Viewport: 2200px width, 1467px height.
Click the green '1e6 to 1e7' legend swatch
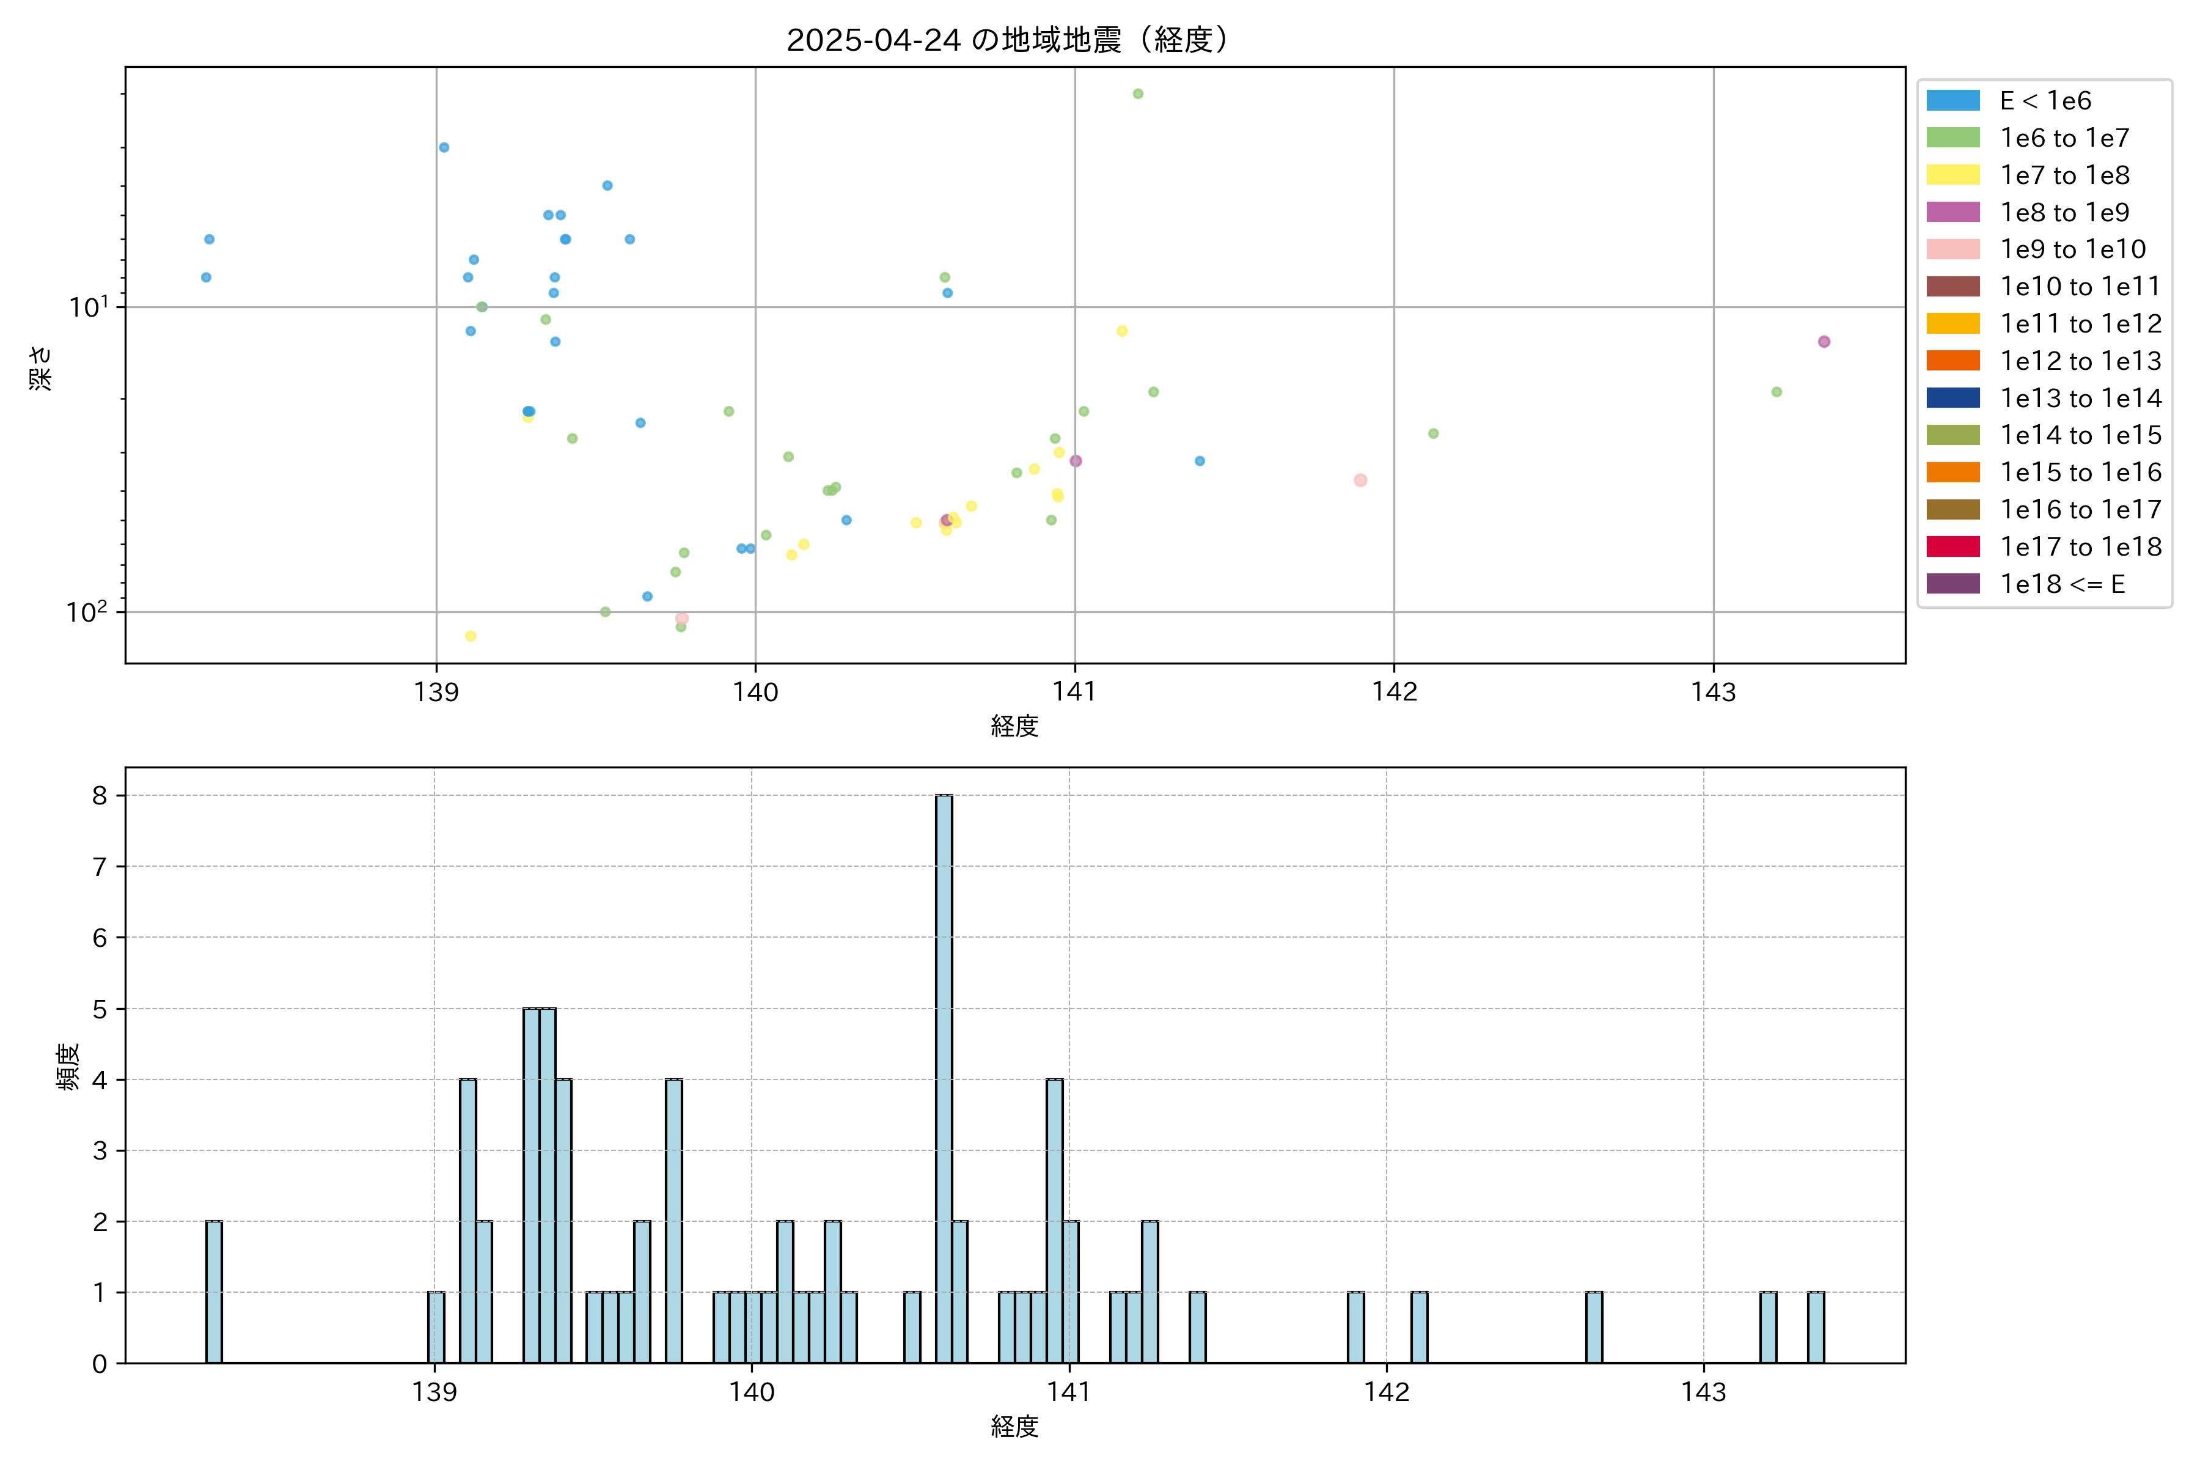1953,138
